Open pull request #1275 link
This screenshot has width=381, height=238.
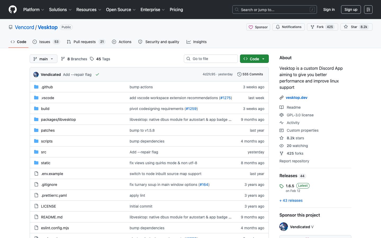point(225,98)
